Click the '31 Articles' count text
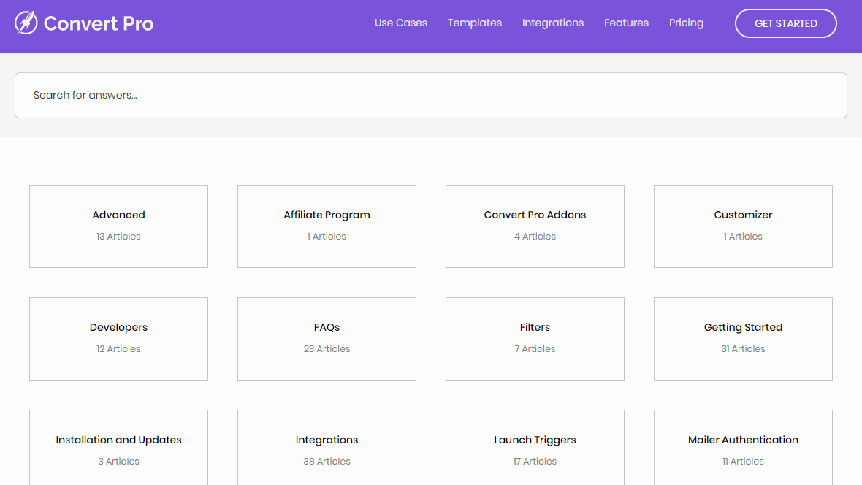The height and width of the screenshot is (485, 862). (743, 348)
